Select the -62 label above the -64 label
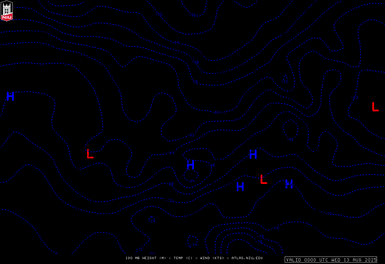Viewport: 385px width, 264px height. click(191, 135)
